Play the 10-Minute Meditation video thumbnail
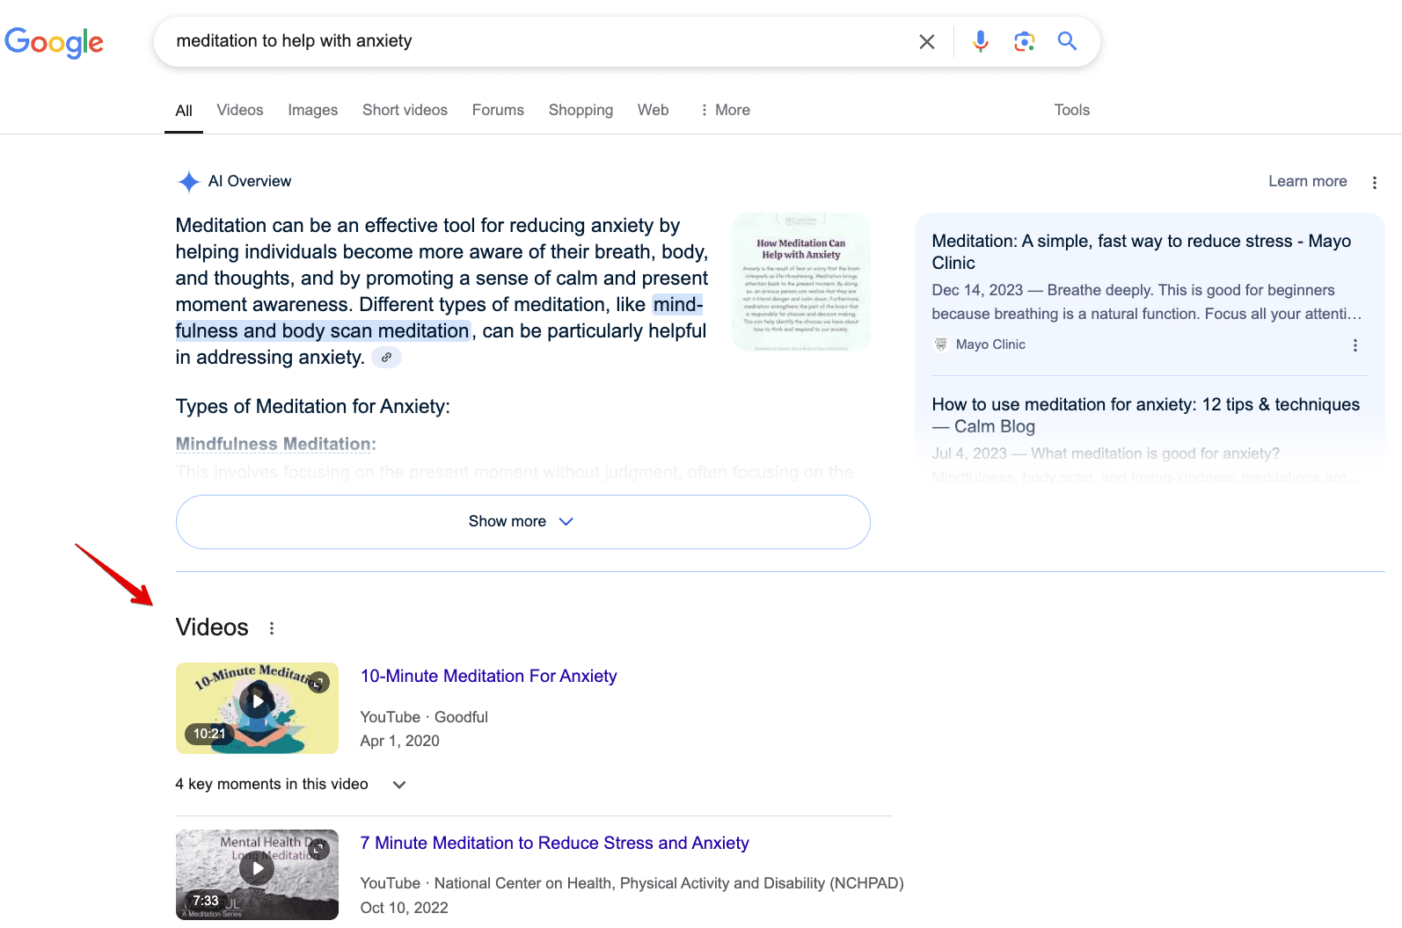 257,708
